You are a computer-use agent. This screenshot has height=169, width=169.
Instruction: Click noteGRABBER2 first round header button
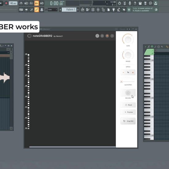point(97,36)
